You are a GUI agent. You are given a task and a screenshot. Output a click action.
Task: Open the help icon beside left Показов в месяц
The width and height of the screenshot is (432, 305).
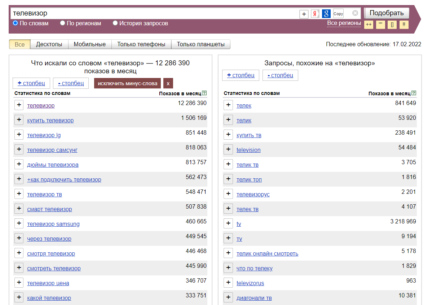(x=204, y=93)
